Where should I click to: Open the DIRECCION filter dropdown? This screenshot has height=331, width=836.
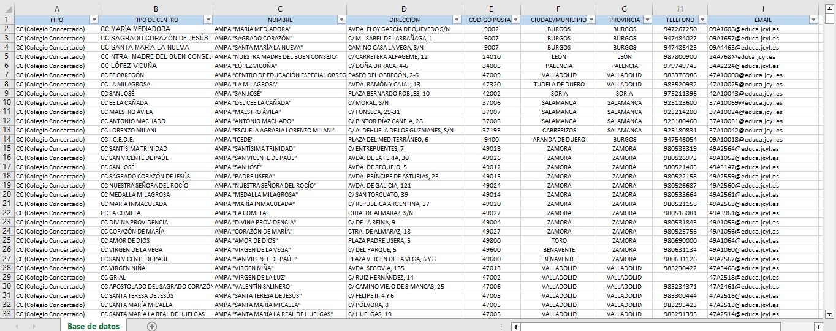click(x=455, y=20)
